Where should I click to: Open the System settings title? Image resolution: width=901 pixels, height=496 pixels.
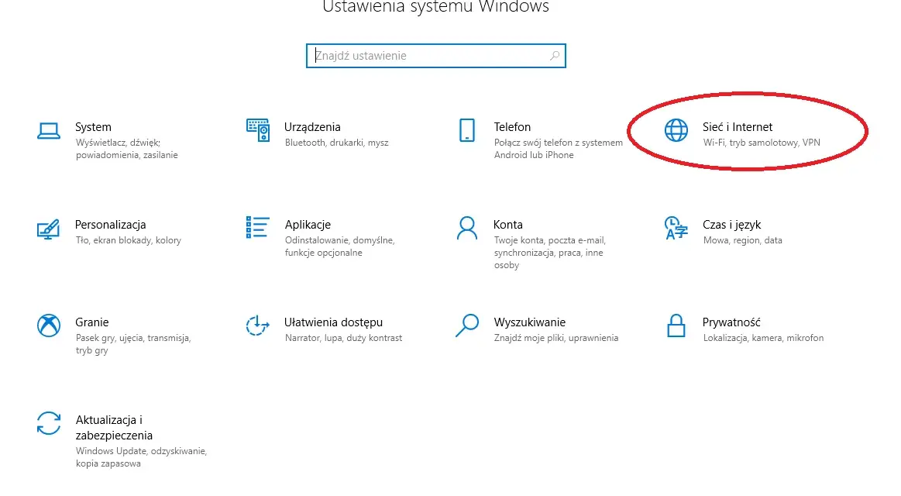point(93,127)
